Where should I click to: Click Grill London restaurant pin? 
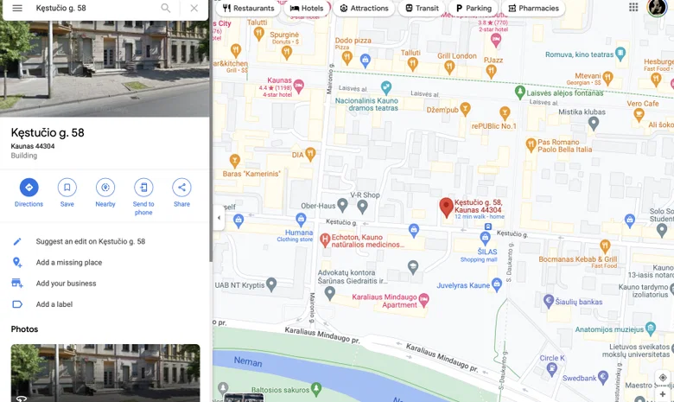coord(449,67)
